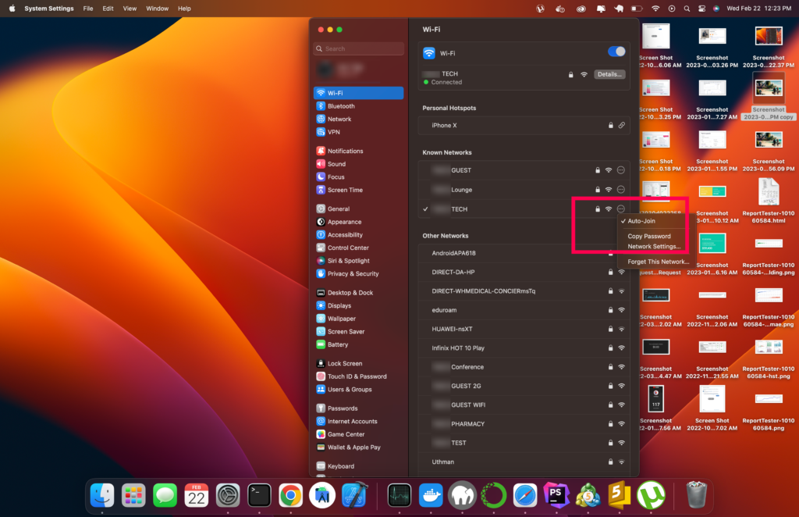Select the PHARMACY network
The height and width of the screenshot is (517, 799).
pyautogui.click(x=524, y=424)
